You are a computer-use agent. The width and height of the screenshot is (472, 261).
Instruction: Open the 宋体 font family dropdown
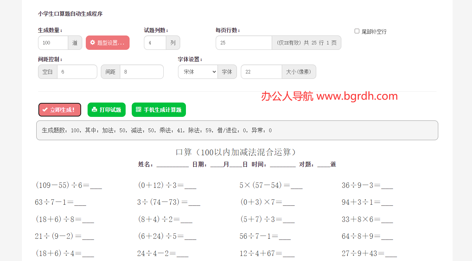(x=198, y=72)
